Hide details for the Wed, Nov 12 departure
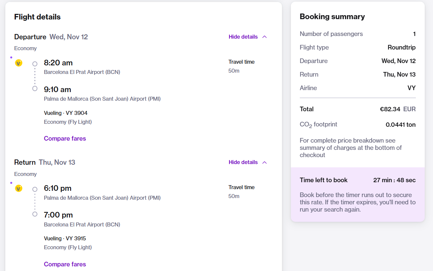The image size is (433, 271). [x=243, y=37]
